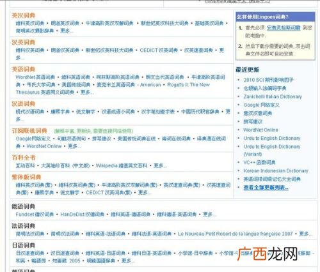The width and height of the screenshot is (320, 272).
Task: Open the 韦氏大学词典 link
Action: pyautogui.click(x=41, y=85)
